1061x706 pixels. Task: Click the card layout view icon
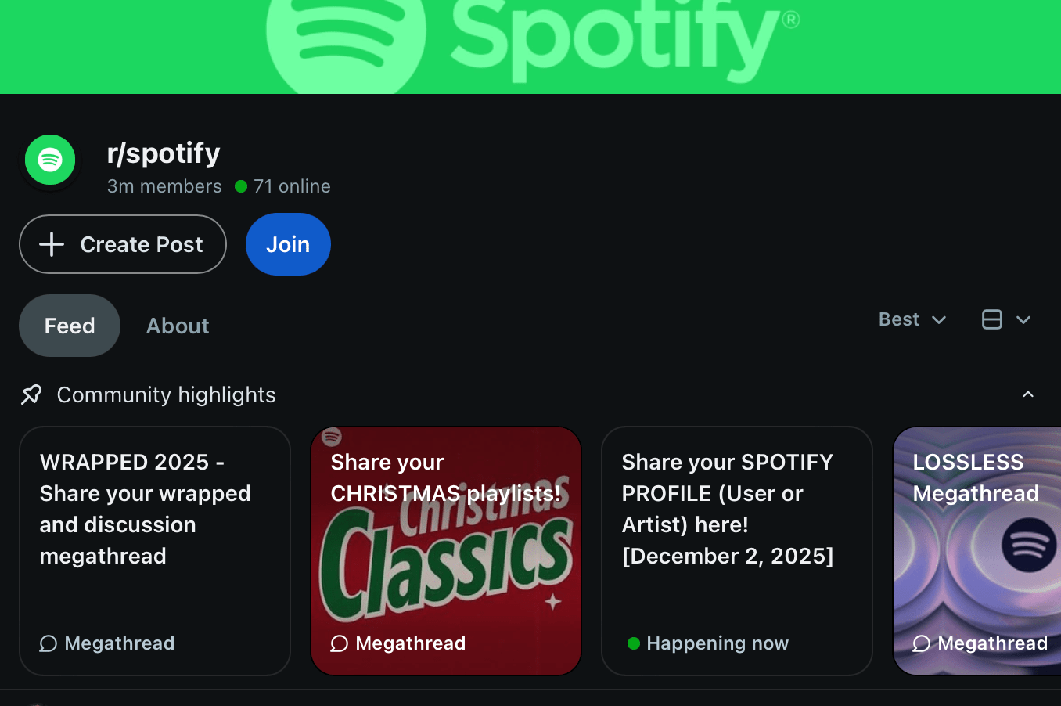coord(992,319)
